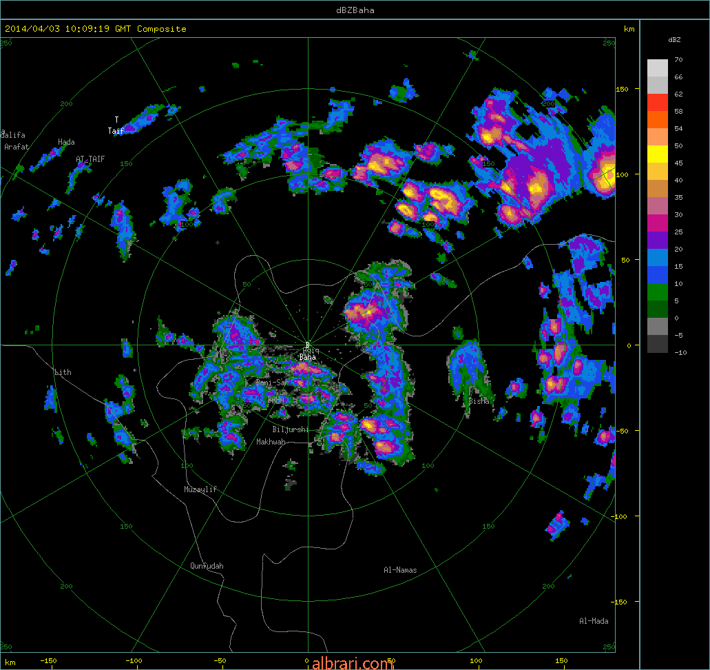Screen dimensions: 710x670
Task: Click the Al-Namas town label
Action: pos(400,570)
